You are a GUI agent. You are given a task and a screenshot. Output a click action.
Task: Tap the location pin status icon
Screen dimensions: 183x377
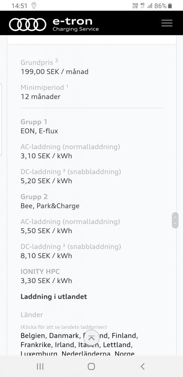pyautogui.click(x=34, y=6)
